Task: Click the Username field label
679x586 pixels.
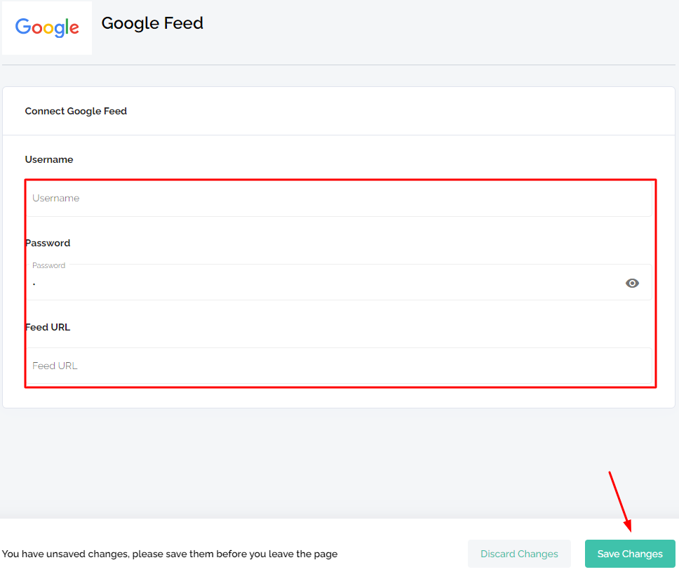Action: coord(49,159)
